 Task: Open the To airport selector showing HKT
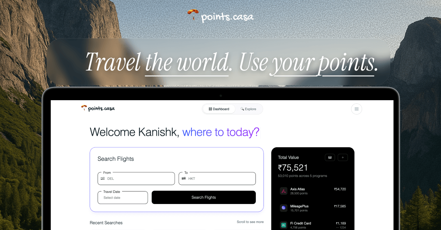point(217,179)
